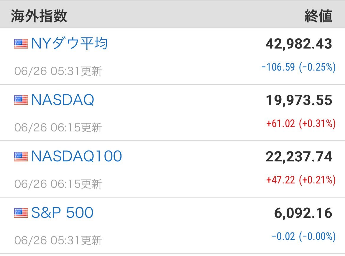Click the US flag beside S&P 500
This screenshot has width=345, height=256.
point(21,213)
